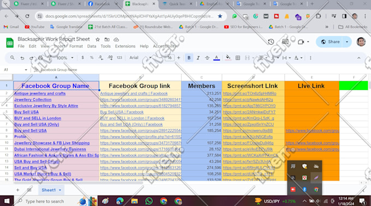Image resolution: width=371 pixels, height=206 pixels.
Task: Open Jewellery Collection link
Action: 33,100
